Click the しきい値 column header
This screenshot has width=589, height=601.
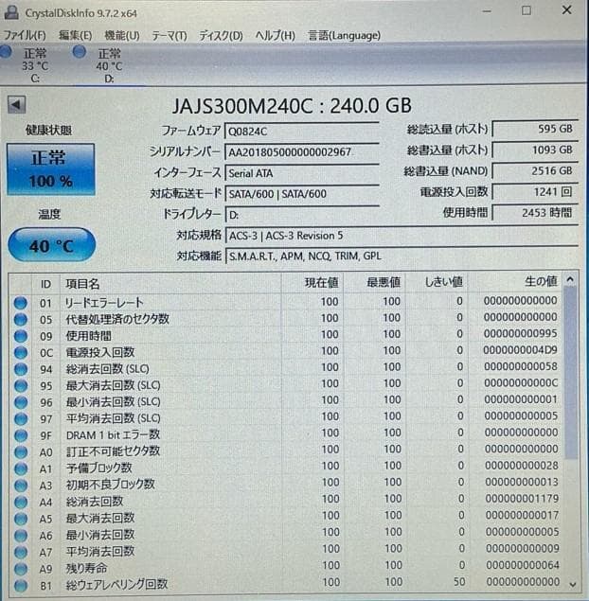point(437,284)
